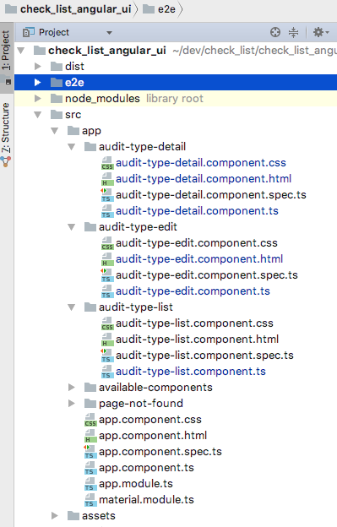Click the test icon of audit-type-edit.component.spec.ts
Screen dimensions: 337x527
coord(107,275)
